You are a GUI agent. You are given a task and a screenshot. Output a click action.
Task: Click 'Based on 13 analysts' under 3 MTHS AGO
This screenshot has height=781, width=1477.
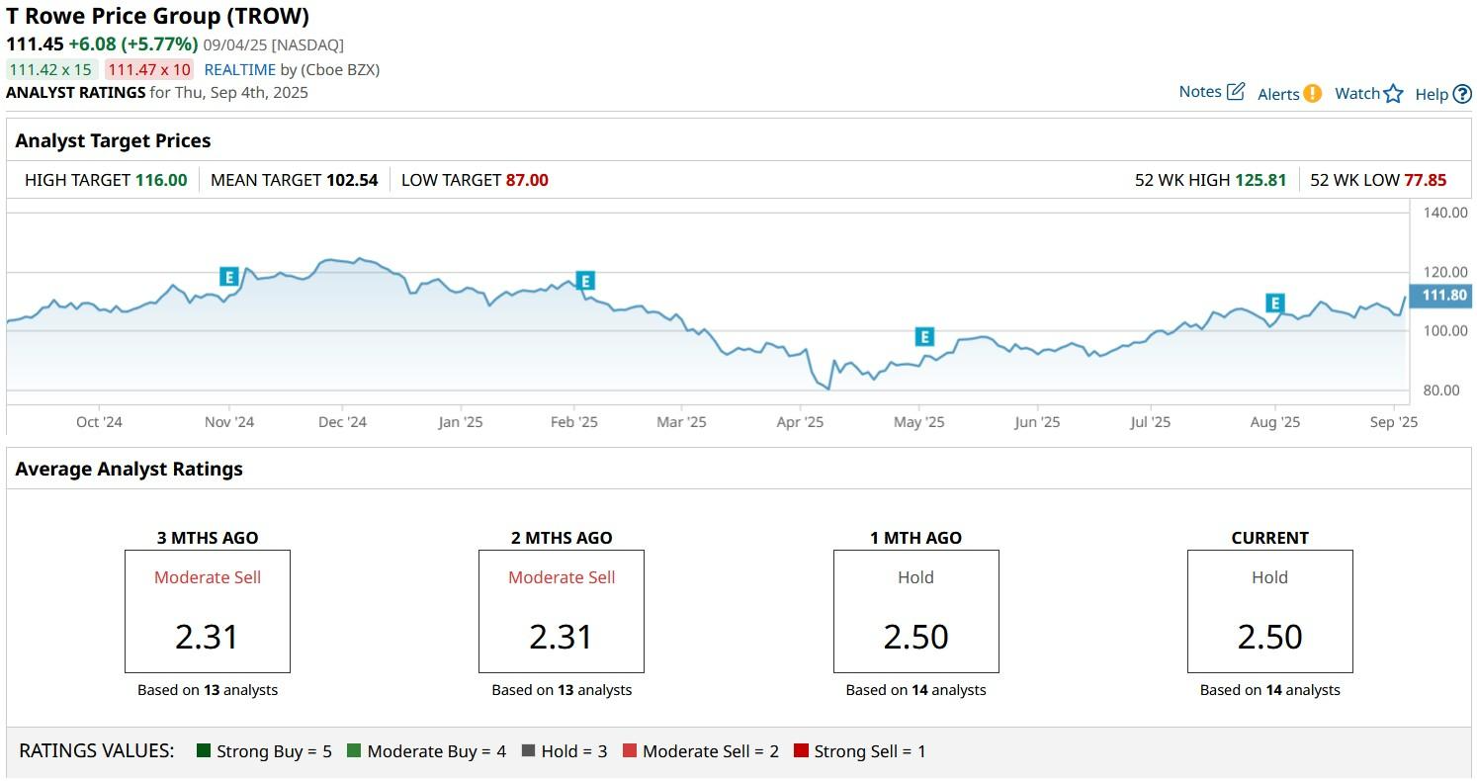tap(208, 690)
